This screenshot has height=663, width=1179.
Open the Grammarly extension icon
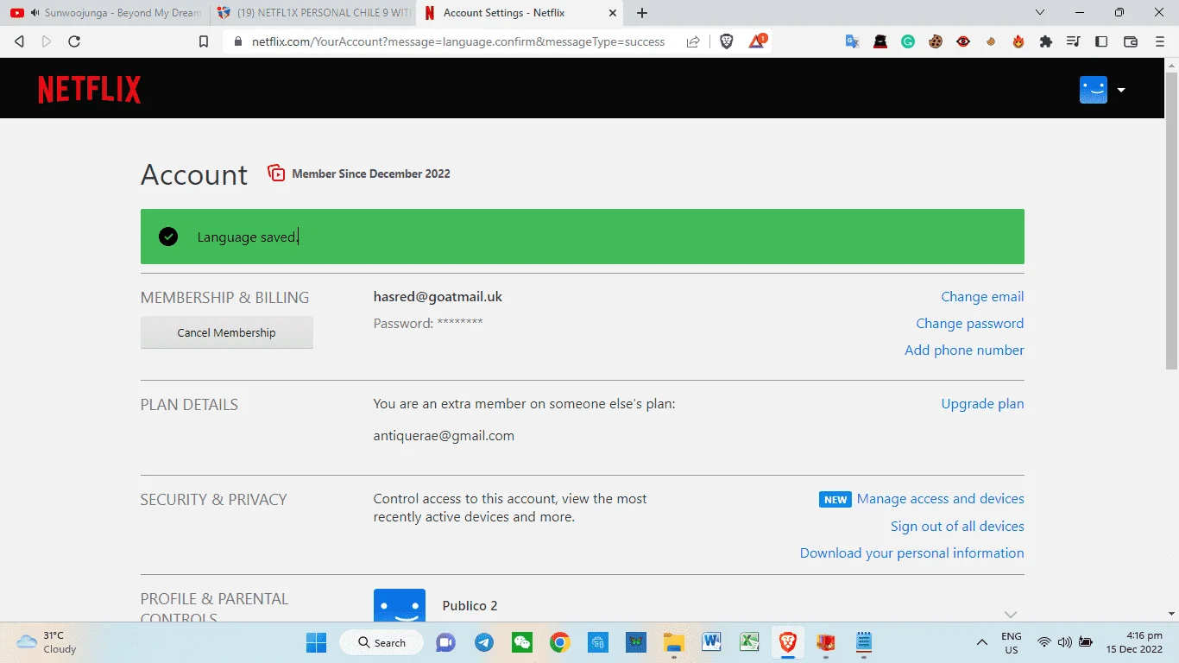coord(908,41)
